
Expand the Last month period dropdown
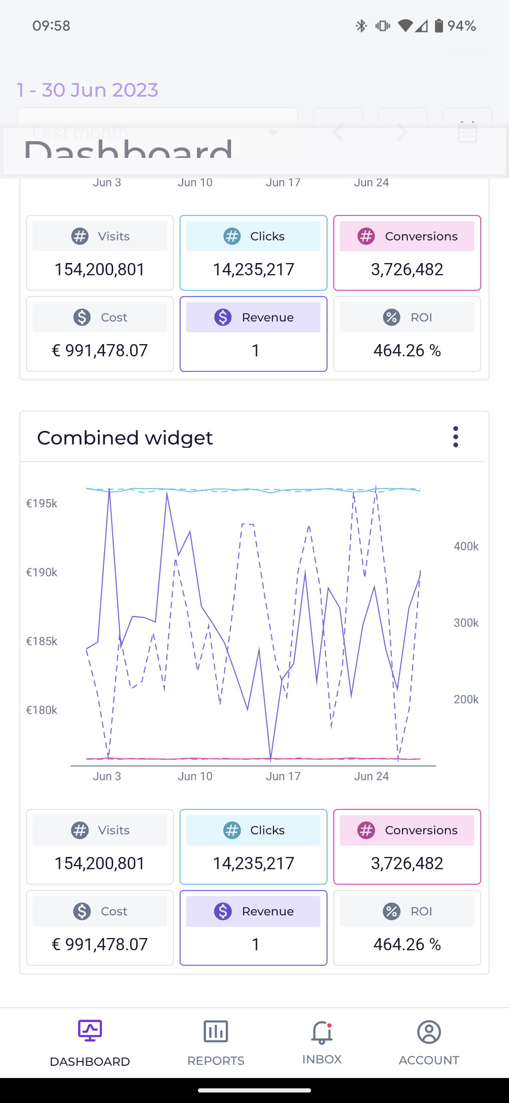[x=157, y=132]
